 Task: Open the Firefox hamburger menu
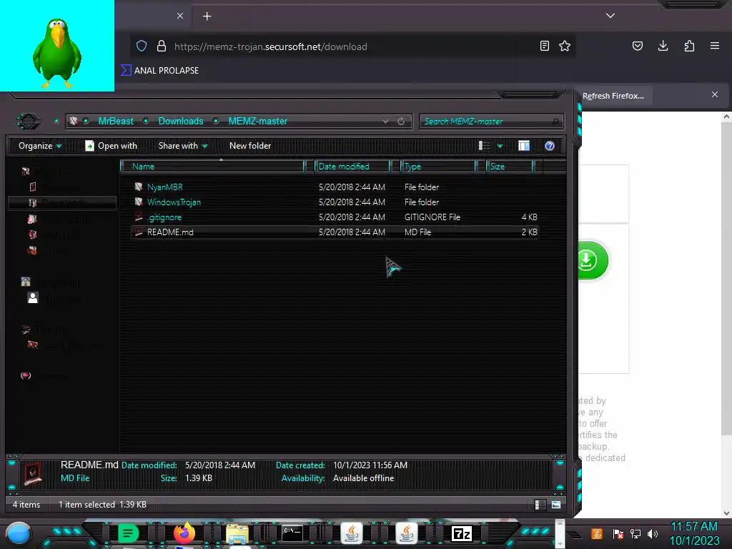(x=715, y=46)
